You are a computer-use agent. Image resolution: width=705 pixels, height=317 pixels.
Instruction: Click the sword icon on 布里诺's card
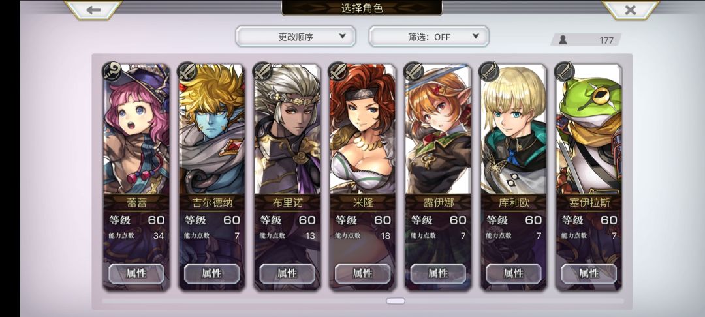coord(262,71)
